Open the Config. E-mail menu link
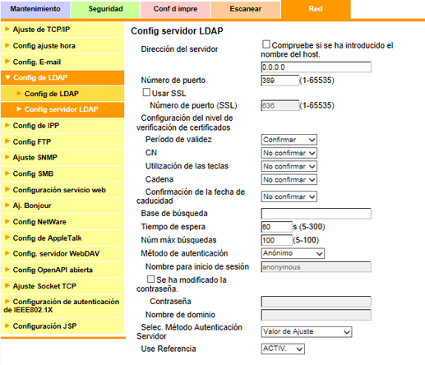The width and height of the screenshot is (425, 365). pos(37,62)
